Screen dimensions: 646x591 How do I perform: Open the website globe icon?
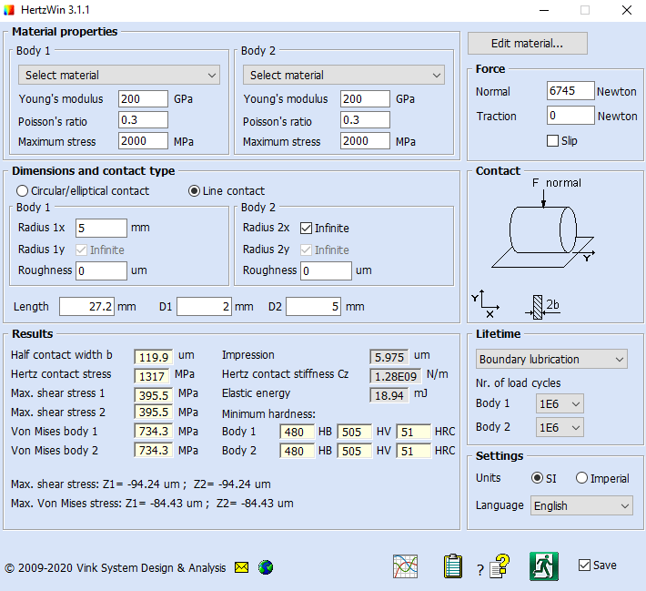tap(266, 567)
